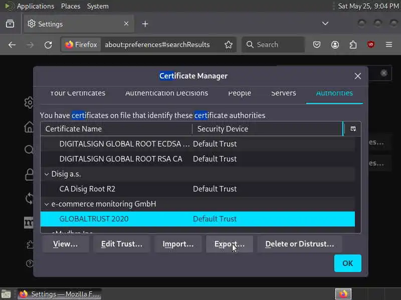Screen dimensions: 401x300
Task: Select the Settings browser tab
Action: (79, 23)
